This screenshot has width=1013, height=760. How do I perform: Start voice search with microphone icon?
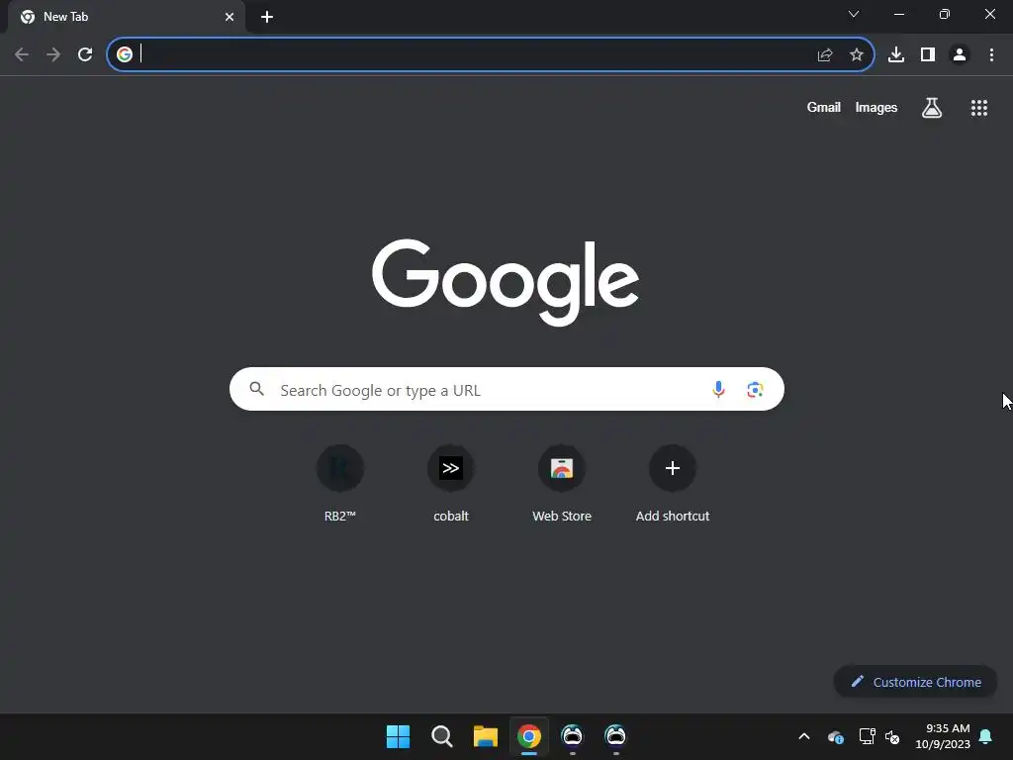[718, 389]
